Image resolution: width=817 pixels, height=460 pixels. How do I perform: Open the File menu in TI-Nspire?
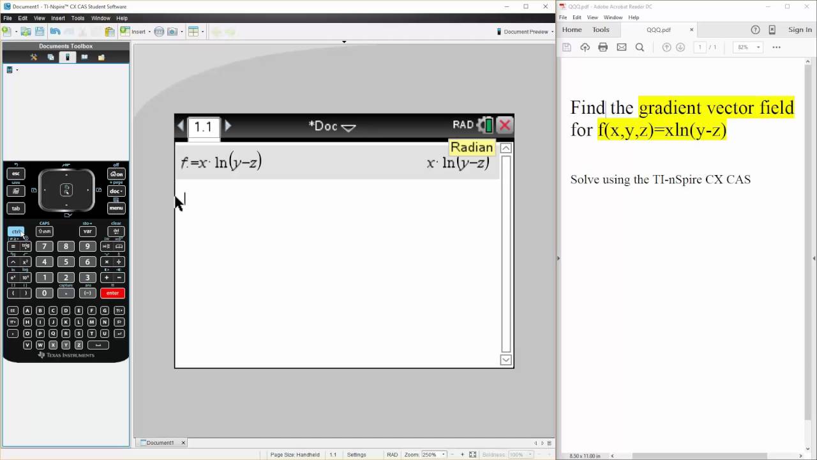(x=8, y=18)
